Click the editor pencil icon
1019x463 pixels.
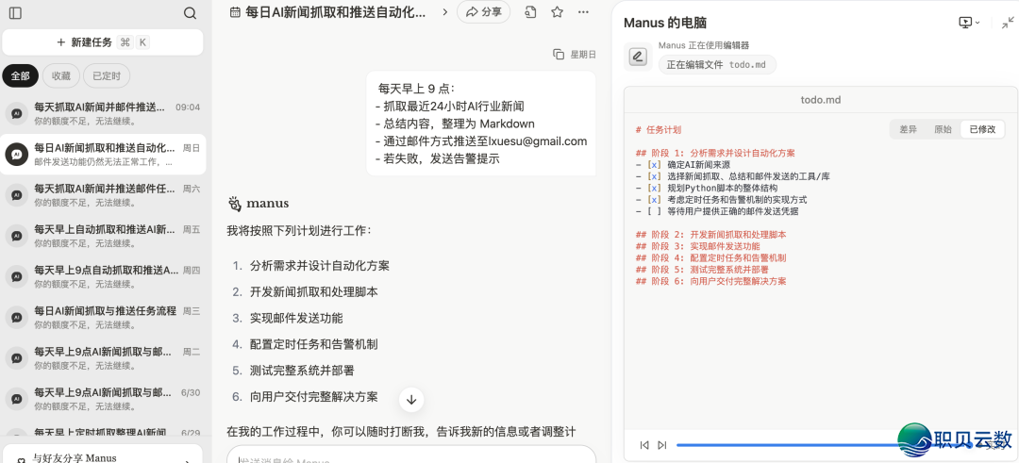coord(638,57)
